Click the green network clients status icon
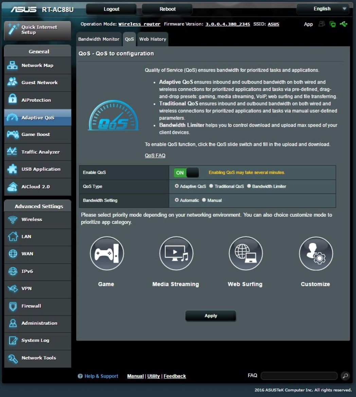356x397 pixels. tap(333, 24)
